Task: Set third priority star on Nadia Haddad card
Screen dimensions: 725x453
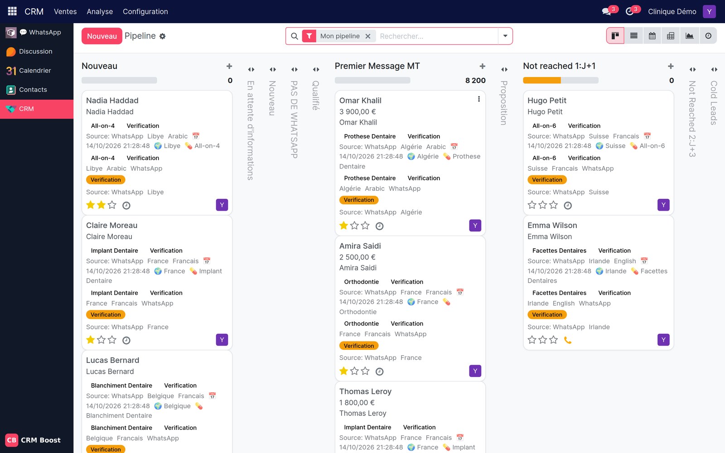Action: [x=112, y=205]
